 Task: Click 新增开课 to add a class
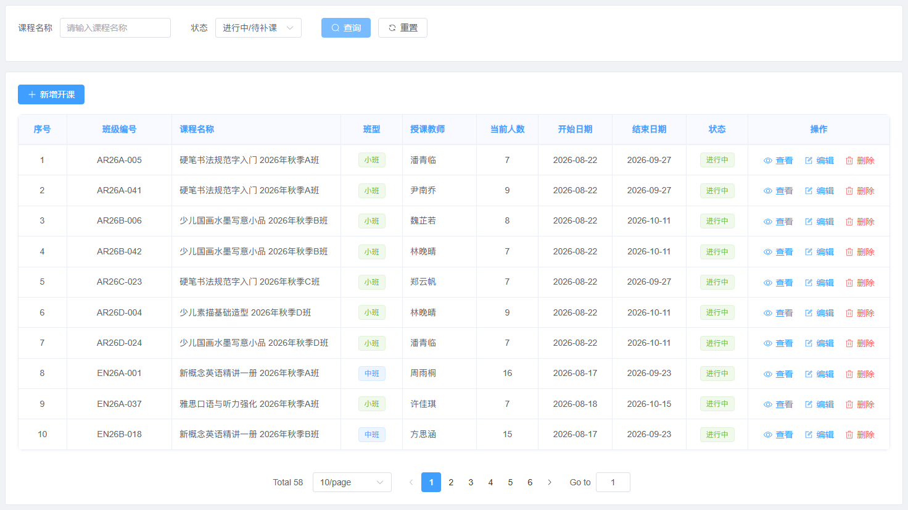tap(51, 94)
